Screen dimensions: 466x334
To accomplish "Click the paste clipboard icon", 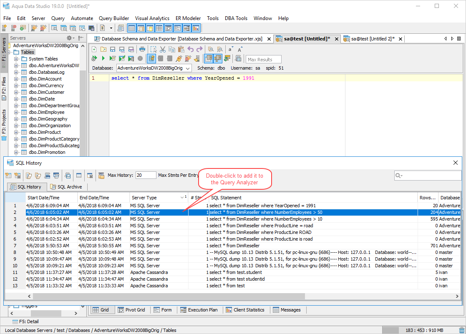I will pos(181,49).
